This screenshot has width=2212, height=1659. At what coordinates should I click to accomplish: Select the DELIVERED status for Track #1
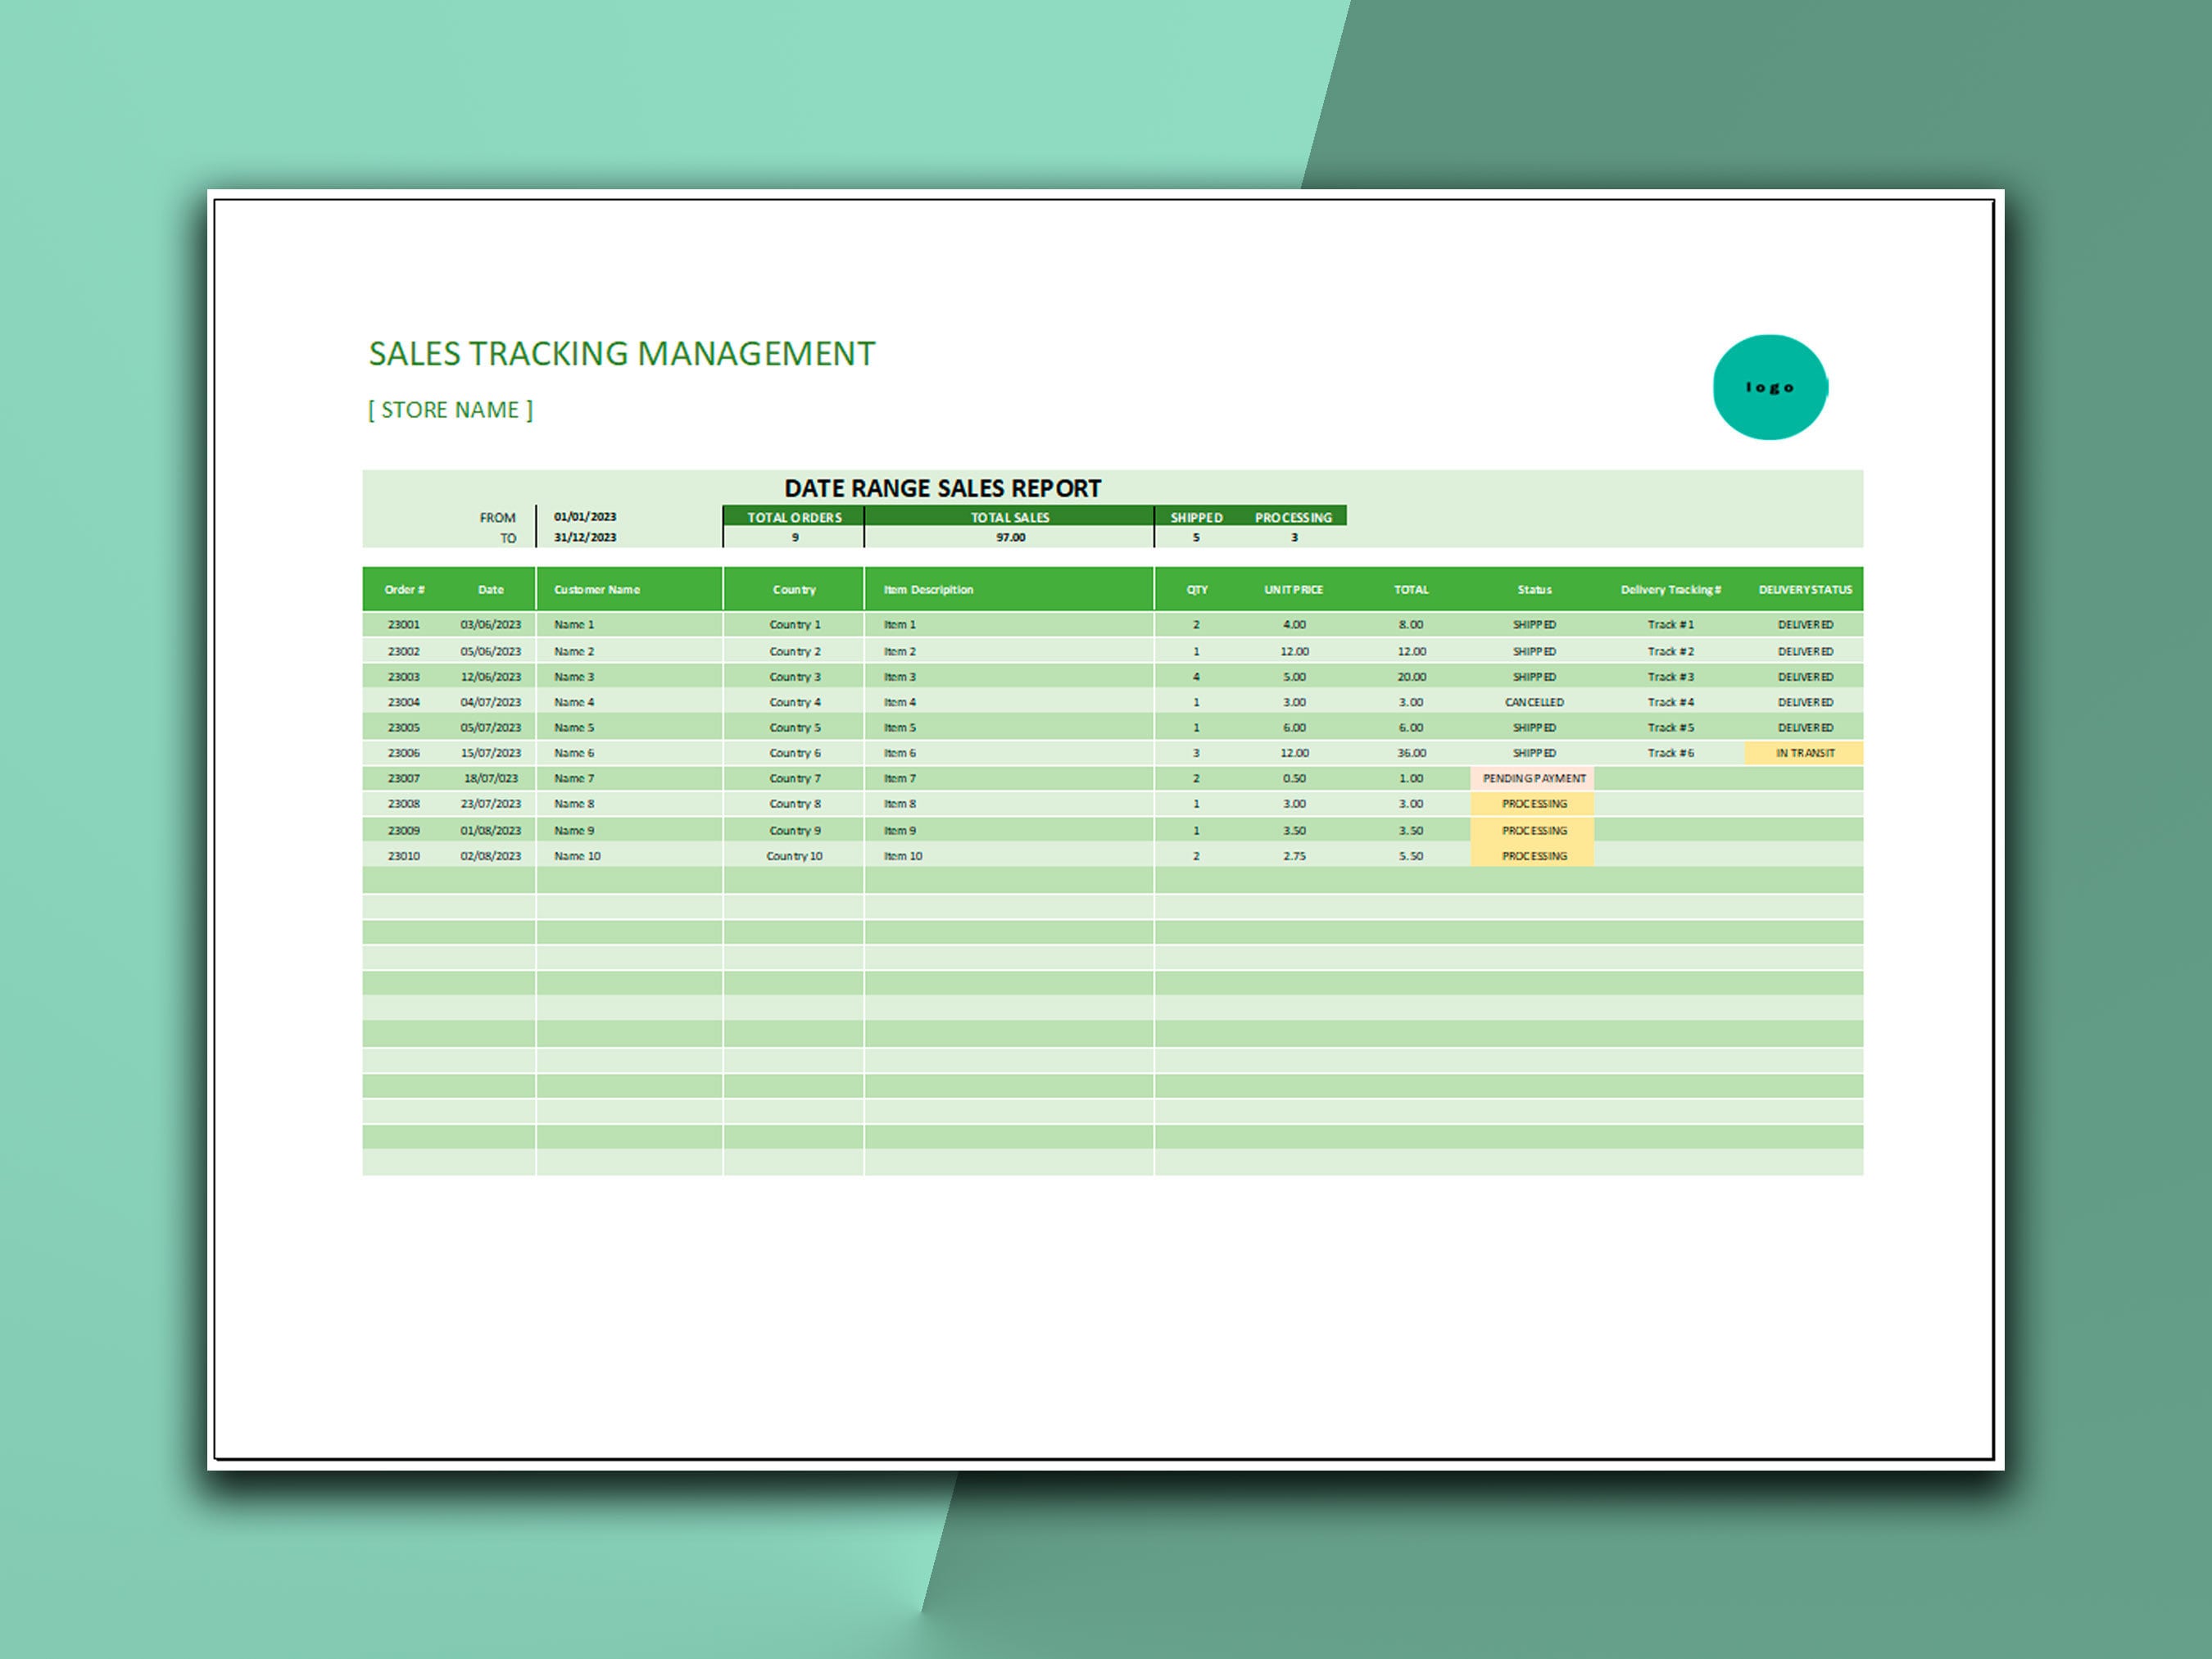pos(1805,624)
